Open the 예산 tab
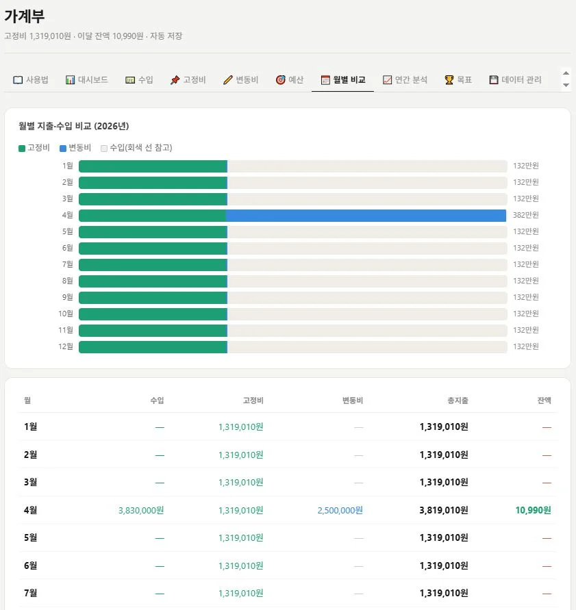 pyautogui.click(x=289, y=79)
